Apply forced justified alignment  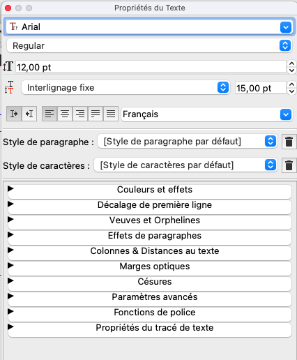tap(111, 114)
